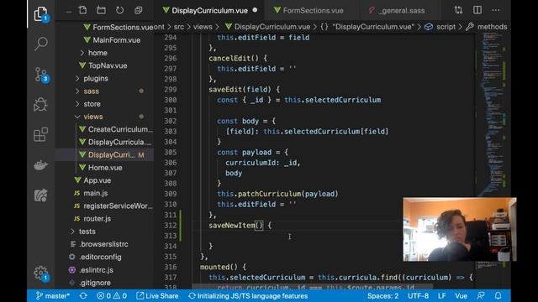Expand the sass folder

pos(91,91)
